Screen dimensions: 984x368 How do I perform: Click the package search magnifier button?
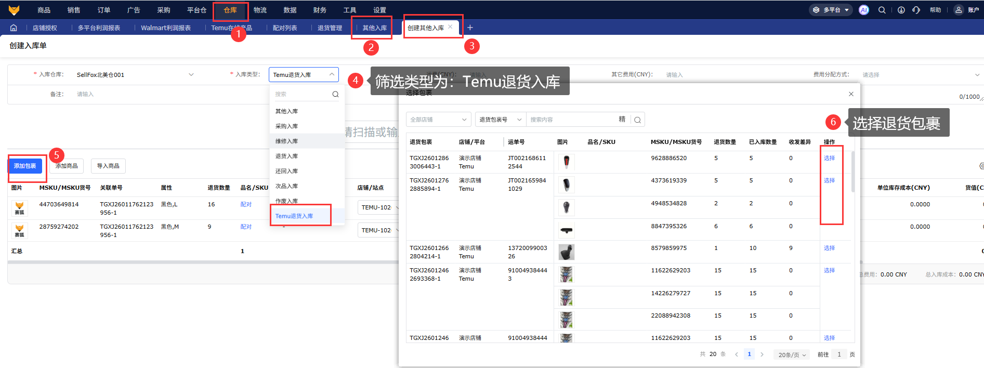(637, 120)
